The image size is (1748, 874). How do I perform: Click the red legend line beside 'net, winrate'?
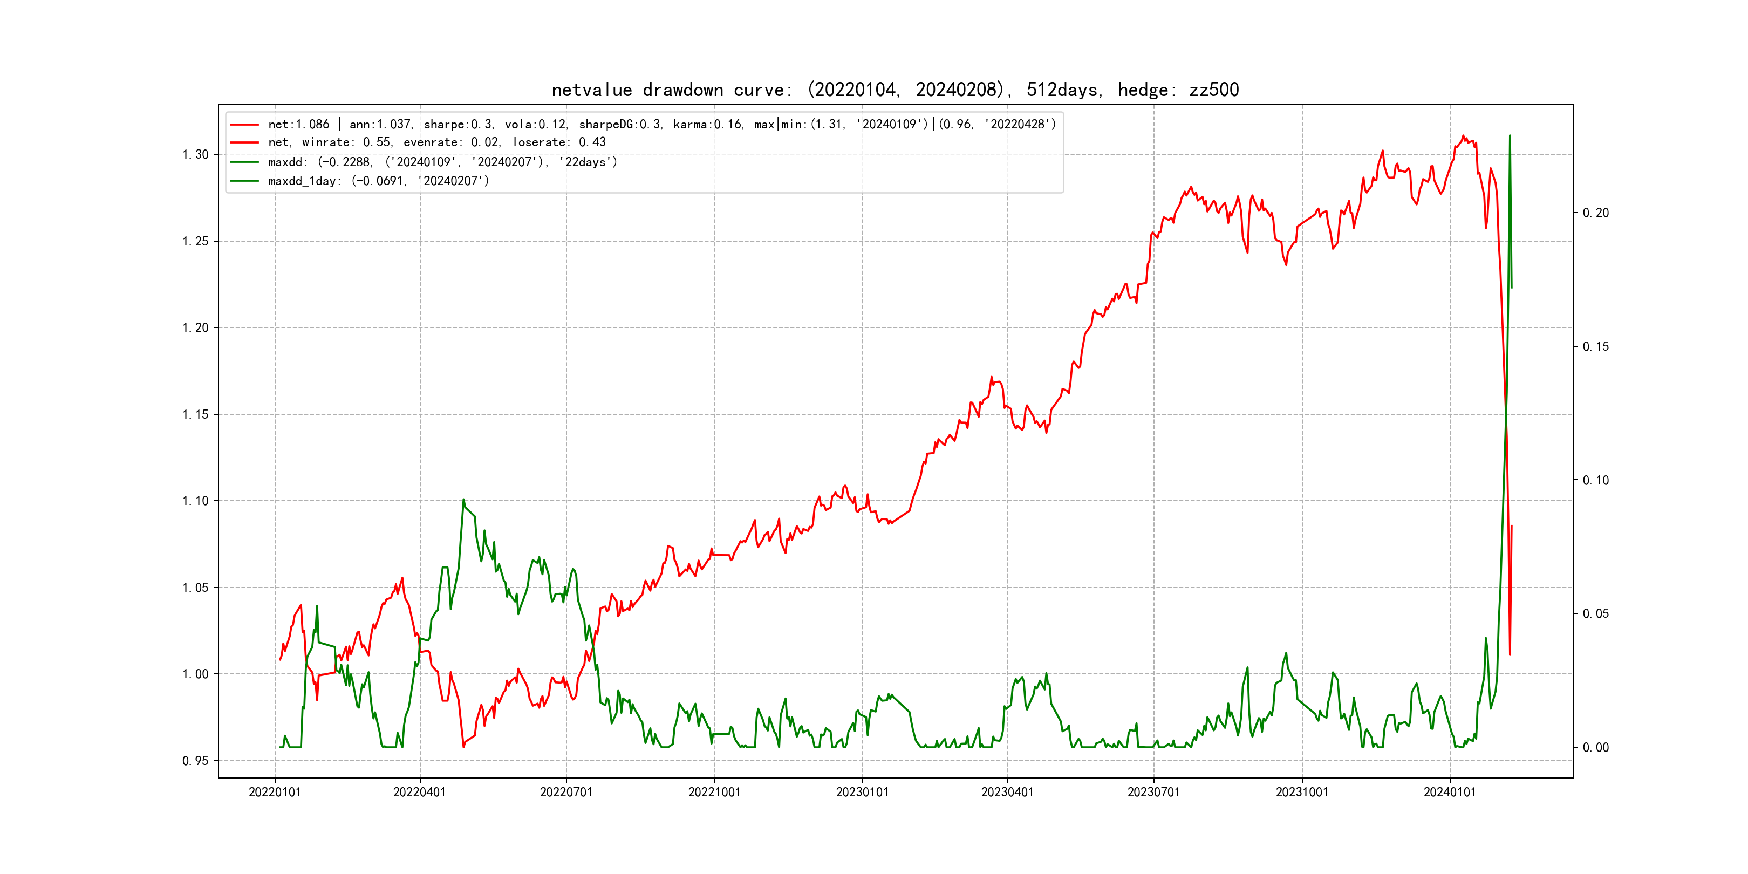coord(244,142)
